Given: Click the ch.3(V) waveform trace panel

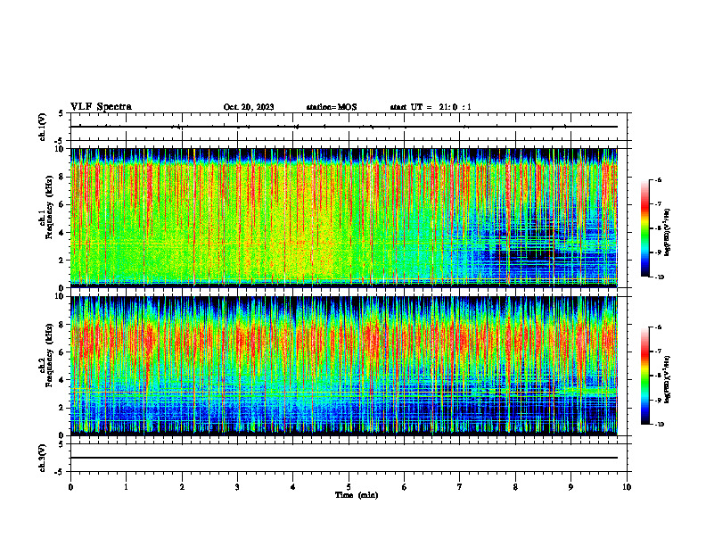Looking at the screenshot, I should tap(349, 458).
